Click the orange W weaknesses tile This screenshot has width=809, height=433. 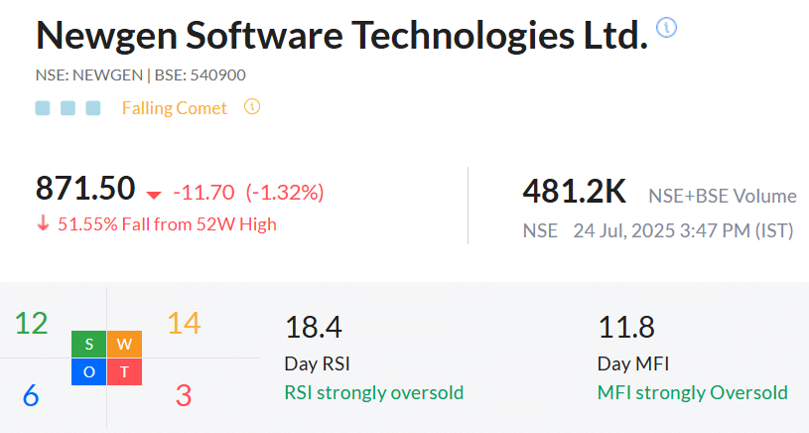pos(124,345)
